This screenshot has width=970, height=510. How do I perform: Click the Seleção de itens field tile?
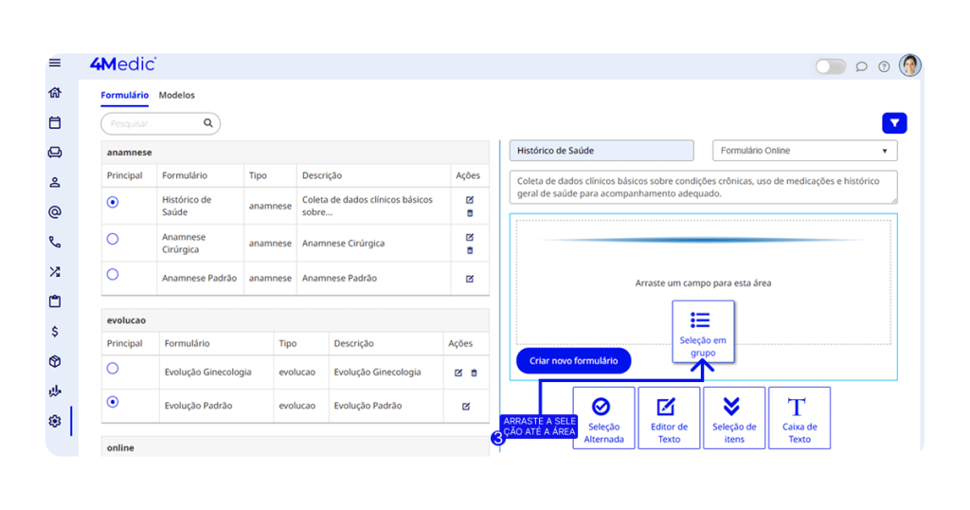click(734, 418)
